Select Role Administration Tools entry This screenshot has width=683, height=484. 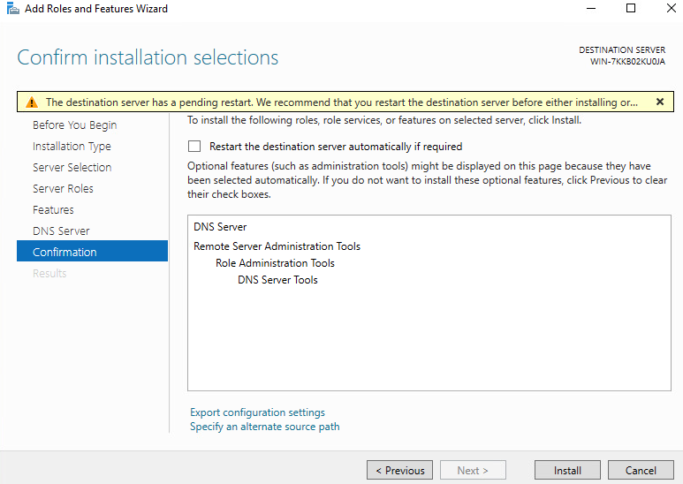[275, 263]
